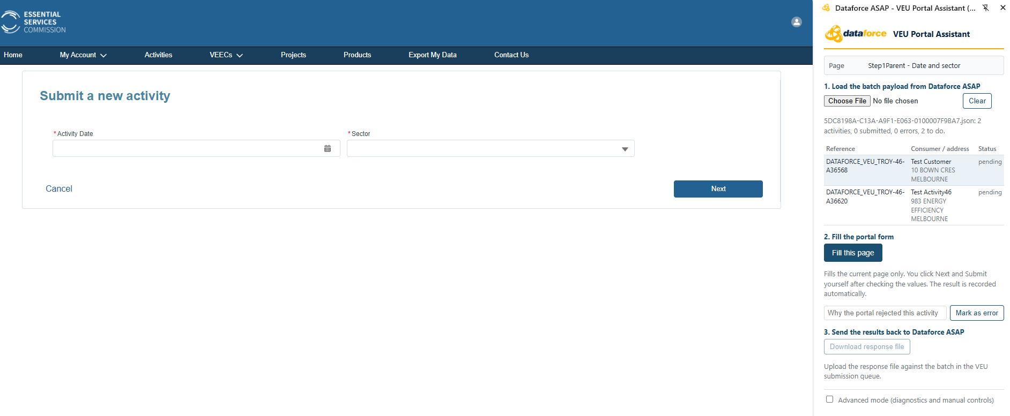
Task: Click the Advanced mode label text
Action: pyautogui.click(x=916, y=400)
